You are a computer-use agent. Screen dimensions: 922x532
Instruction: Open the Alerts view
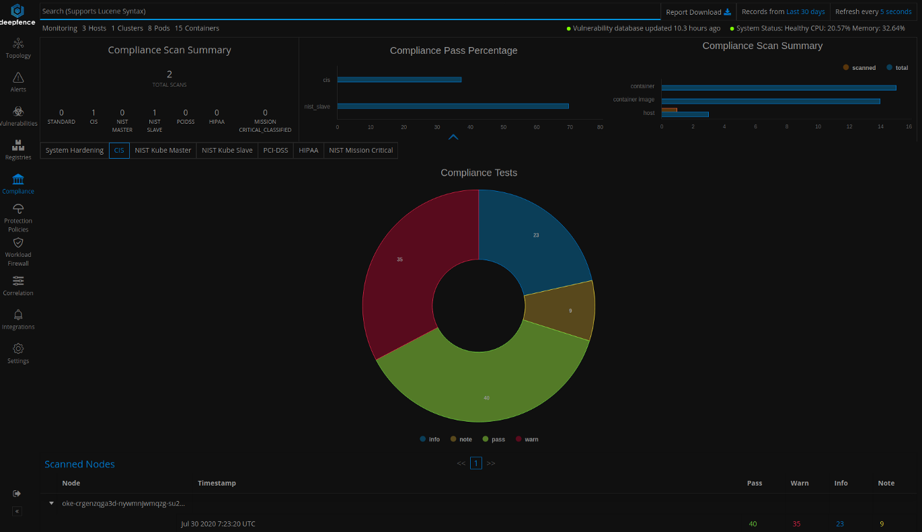(x=17, y=82)
